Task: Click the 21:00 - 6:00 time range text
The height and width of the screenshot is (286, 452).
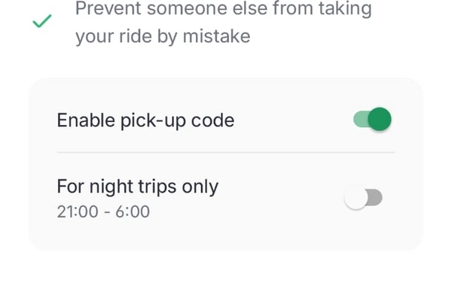Action: (103, 211)
